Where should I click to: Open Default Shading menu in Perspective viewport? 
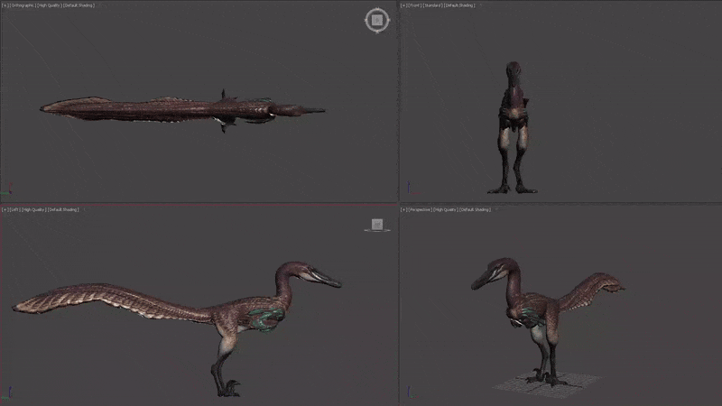click(x=477, y=209)
